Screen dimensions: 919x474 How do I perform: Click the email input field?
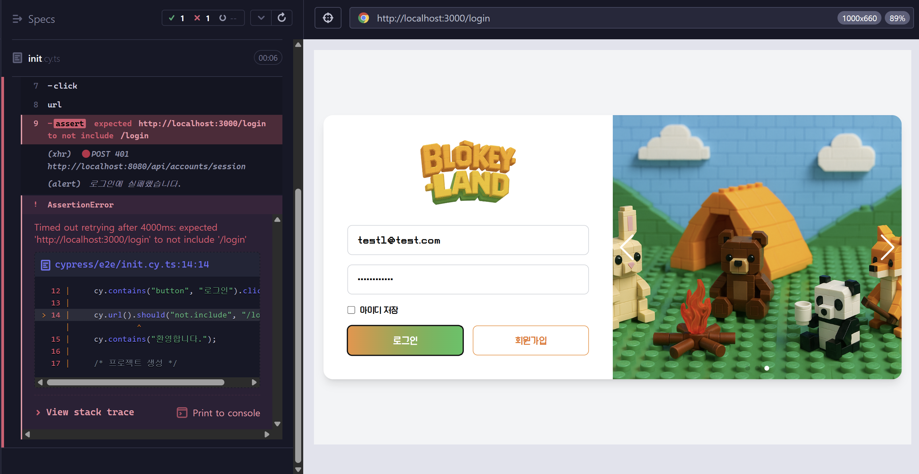[x=468, y=240]
